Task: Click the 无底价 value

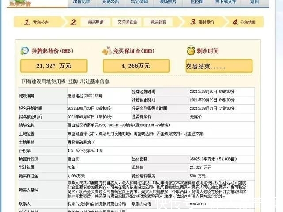Action: click(195, 117)
